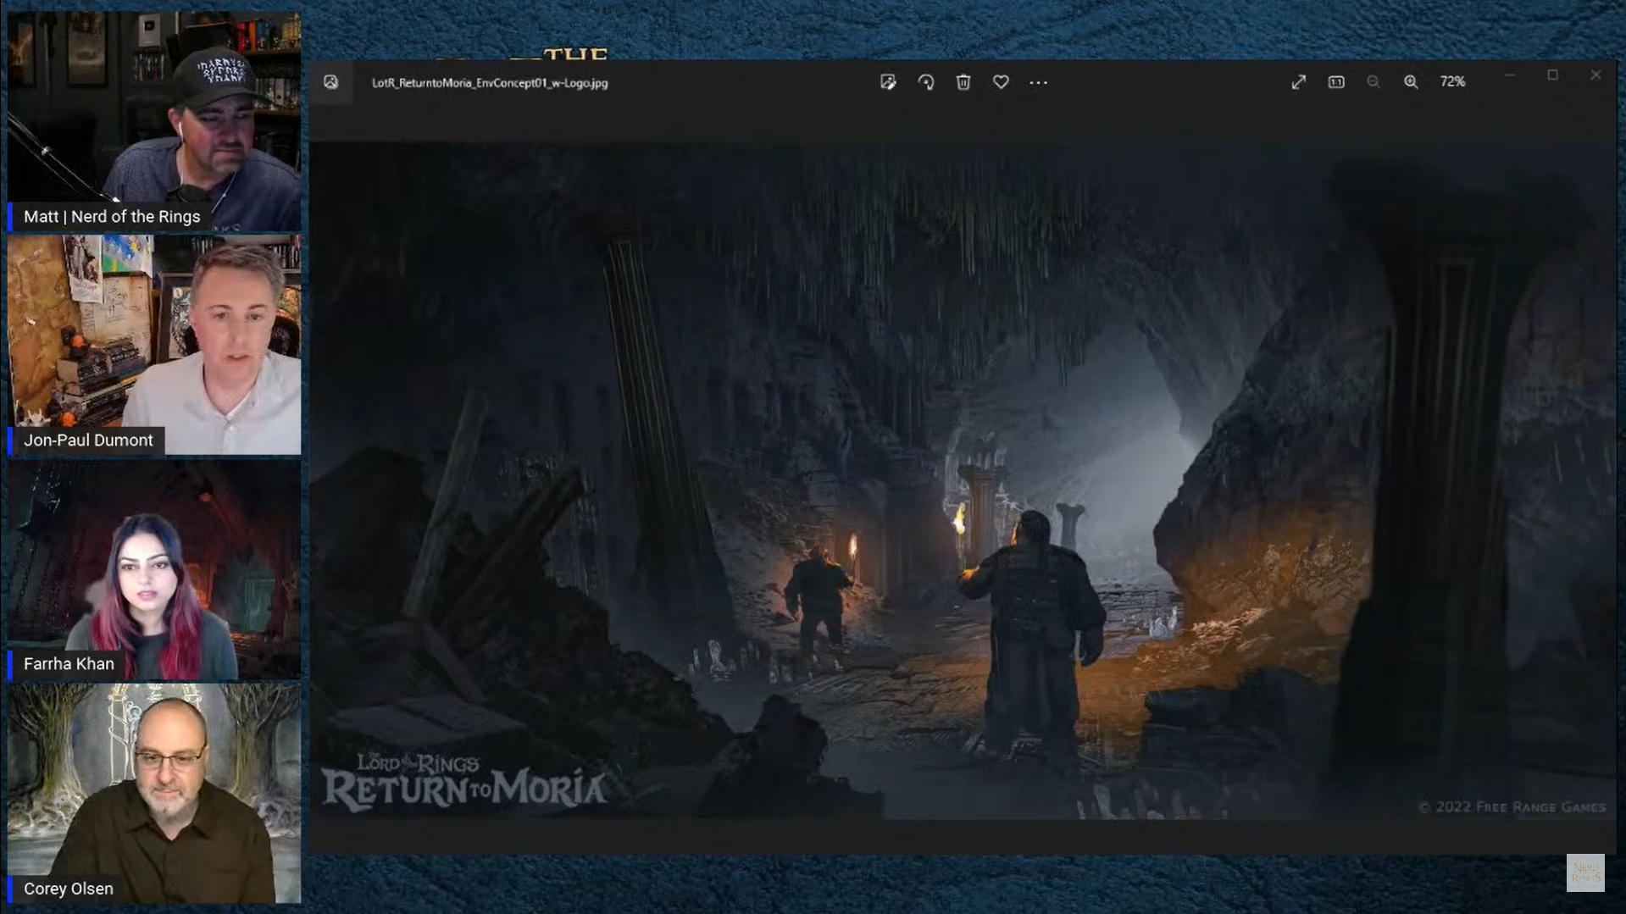The image size is (1626, 914).
Task: Click the Matt | Nerd of the Rings name label
Action: tap(112, 217)
